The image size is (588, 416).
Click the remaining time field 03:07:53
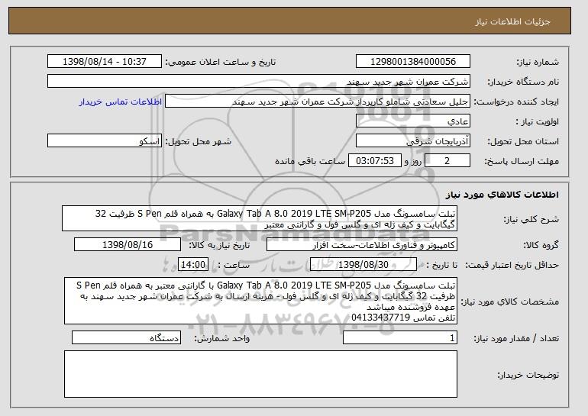coord(375,161)
